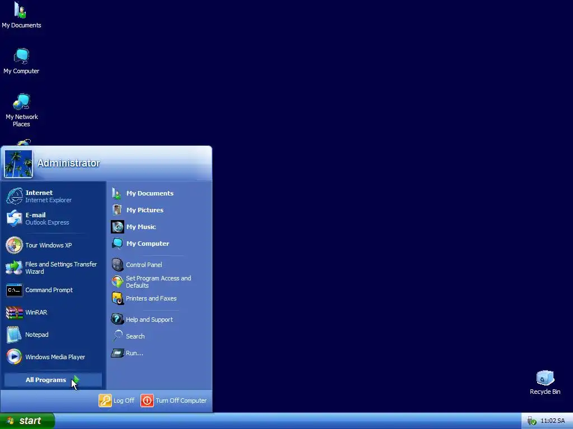Click the Run... label
The height and width of the screenshot is (429, 573).
coord(134,353)
